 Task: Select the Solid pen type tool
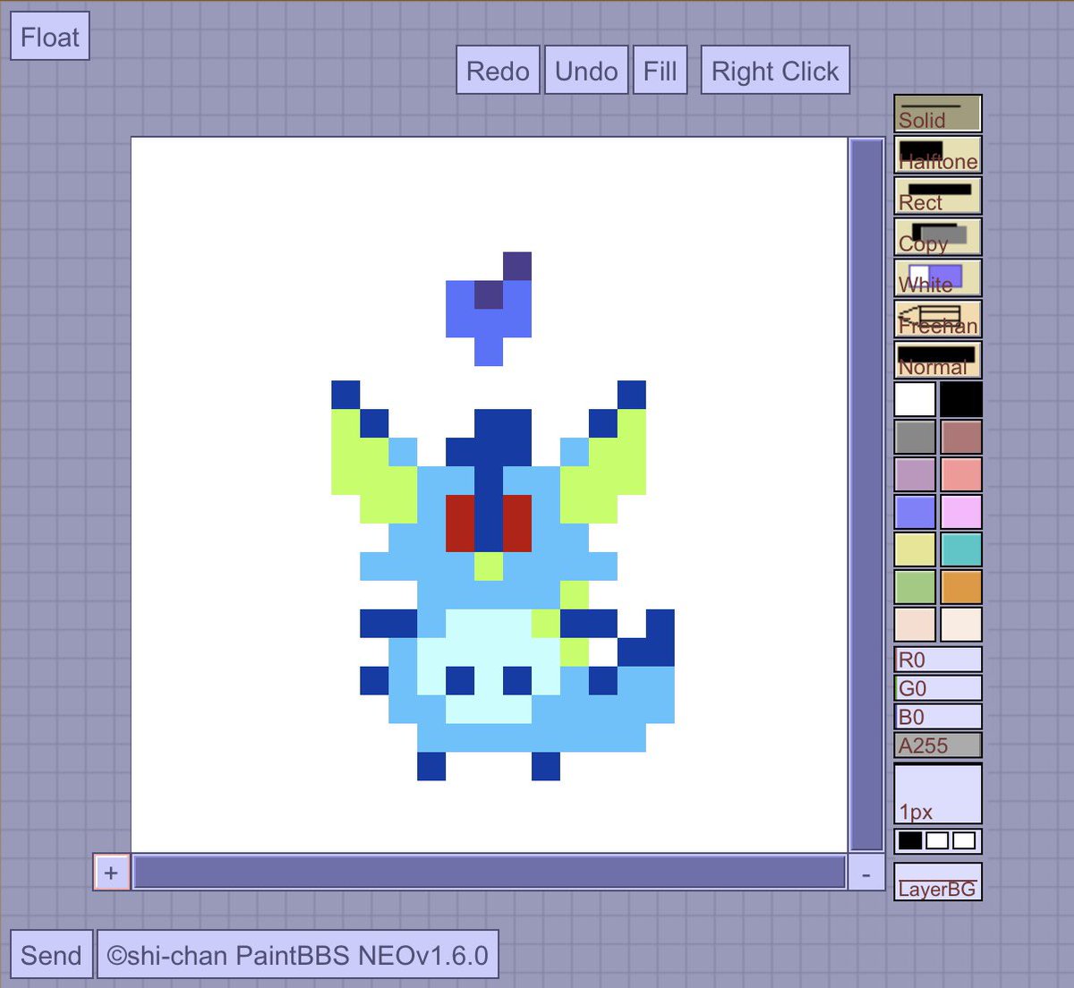[x=937, y=114]
